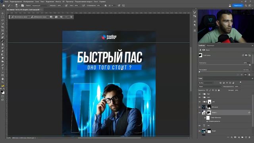254x143 pixels.
Task: Open the Справка menu
Action: (x=102, y=2)
